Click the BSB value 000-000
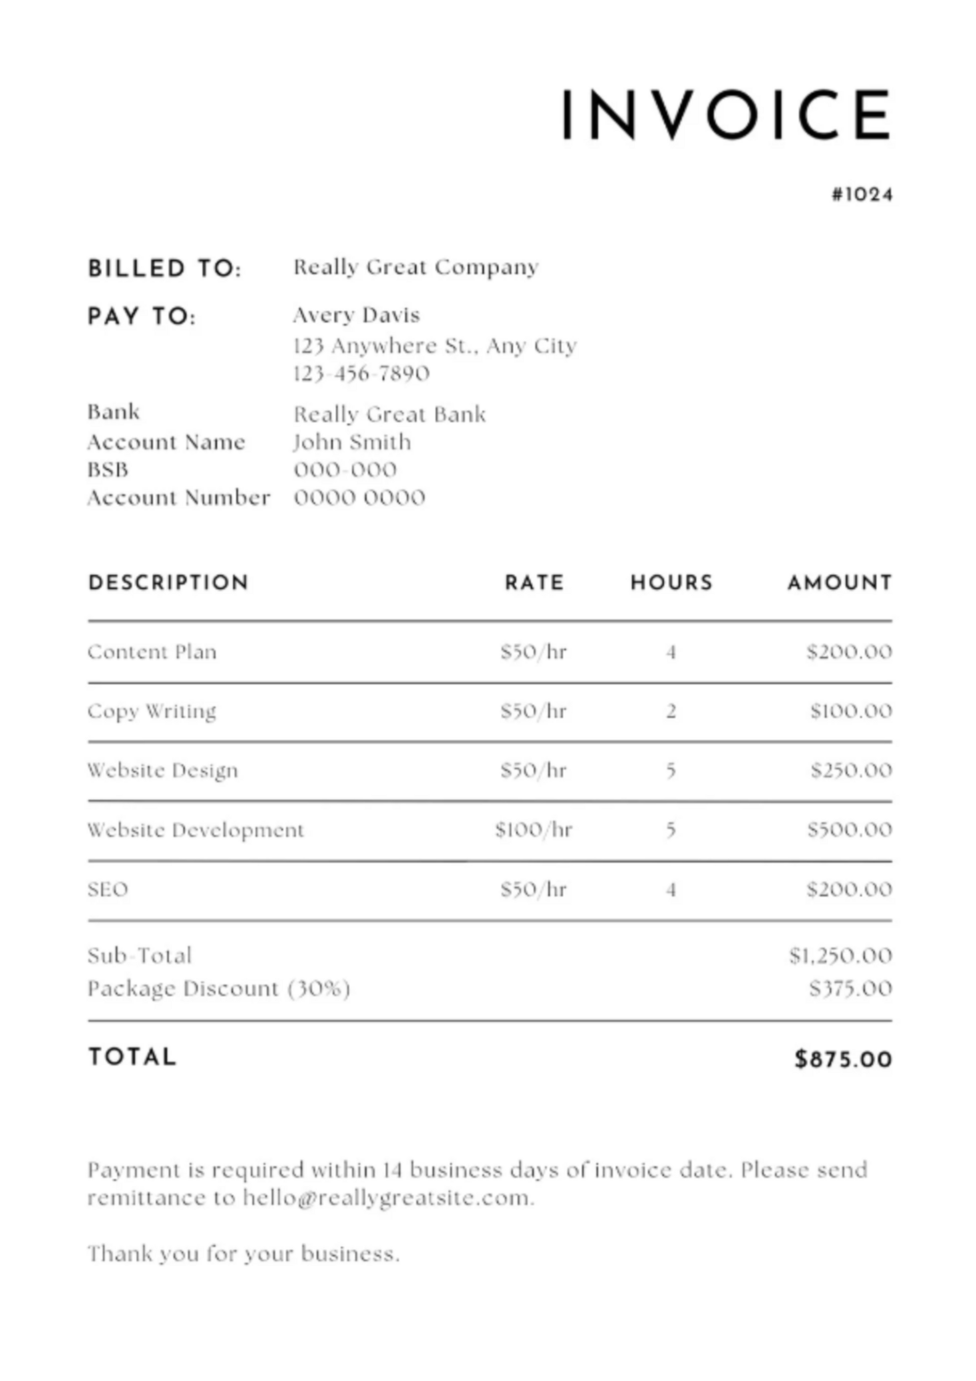The height and width of the screenshot is (1381, 976). click(345, 469)
